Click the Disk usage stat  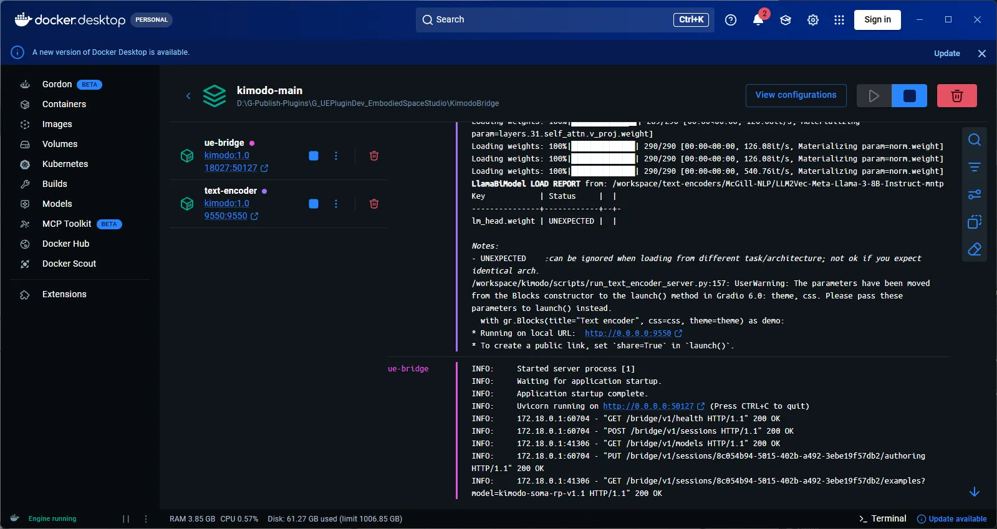[335, 519]
